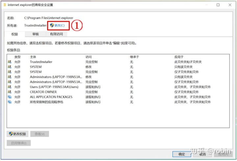This screenshot has height=161, width=237.
Task: Close the advanced security settings window
Action: (230, 5)
